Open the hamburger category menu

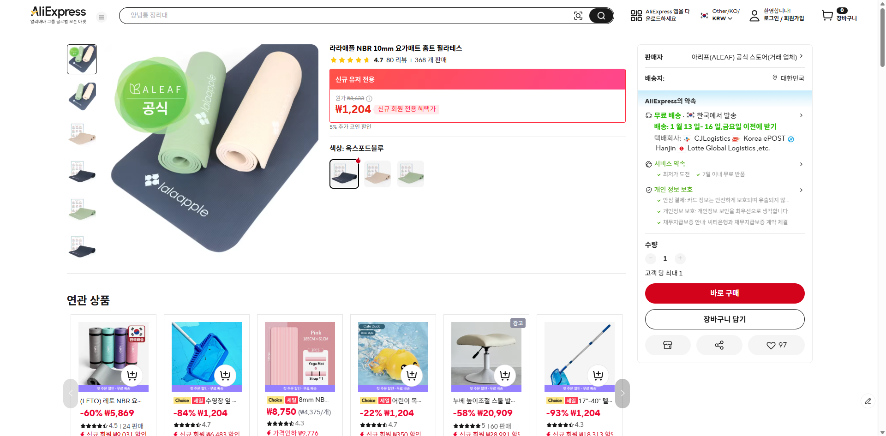pyautogui.click(x=102, y=17)
